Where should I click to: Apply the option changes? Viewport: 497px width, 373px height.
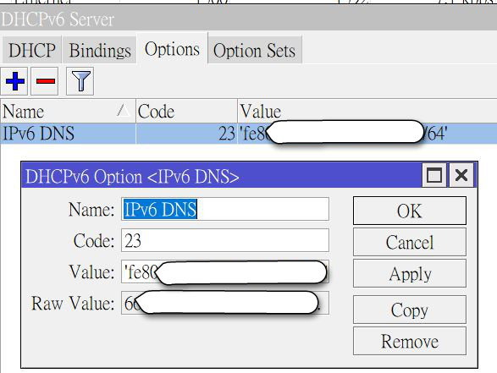coord(410,273)
